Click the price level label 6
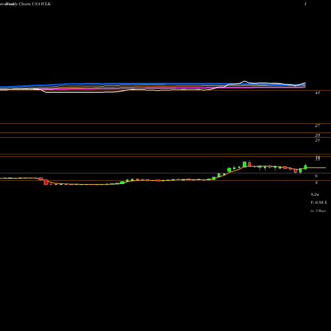The width and height of the screenshot is (331, 331). 316,176
